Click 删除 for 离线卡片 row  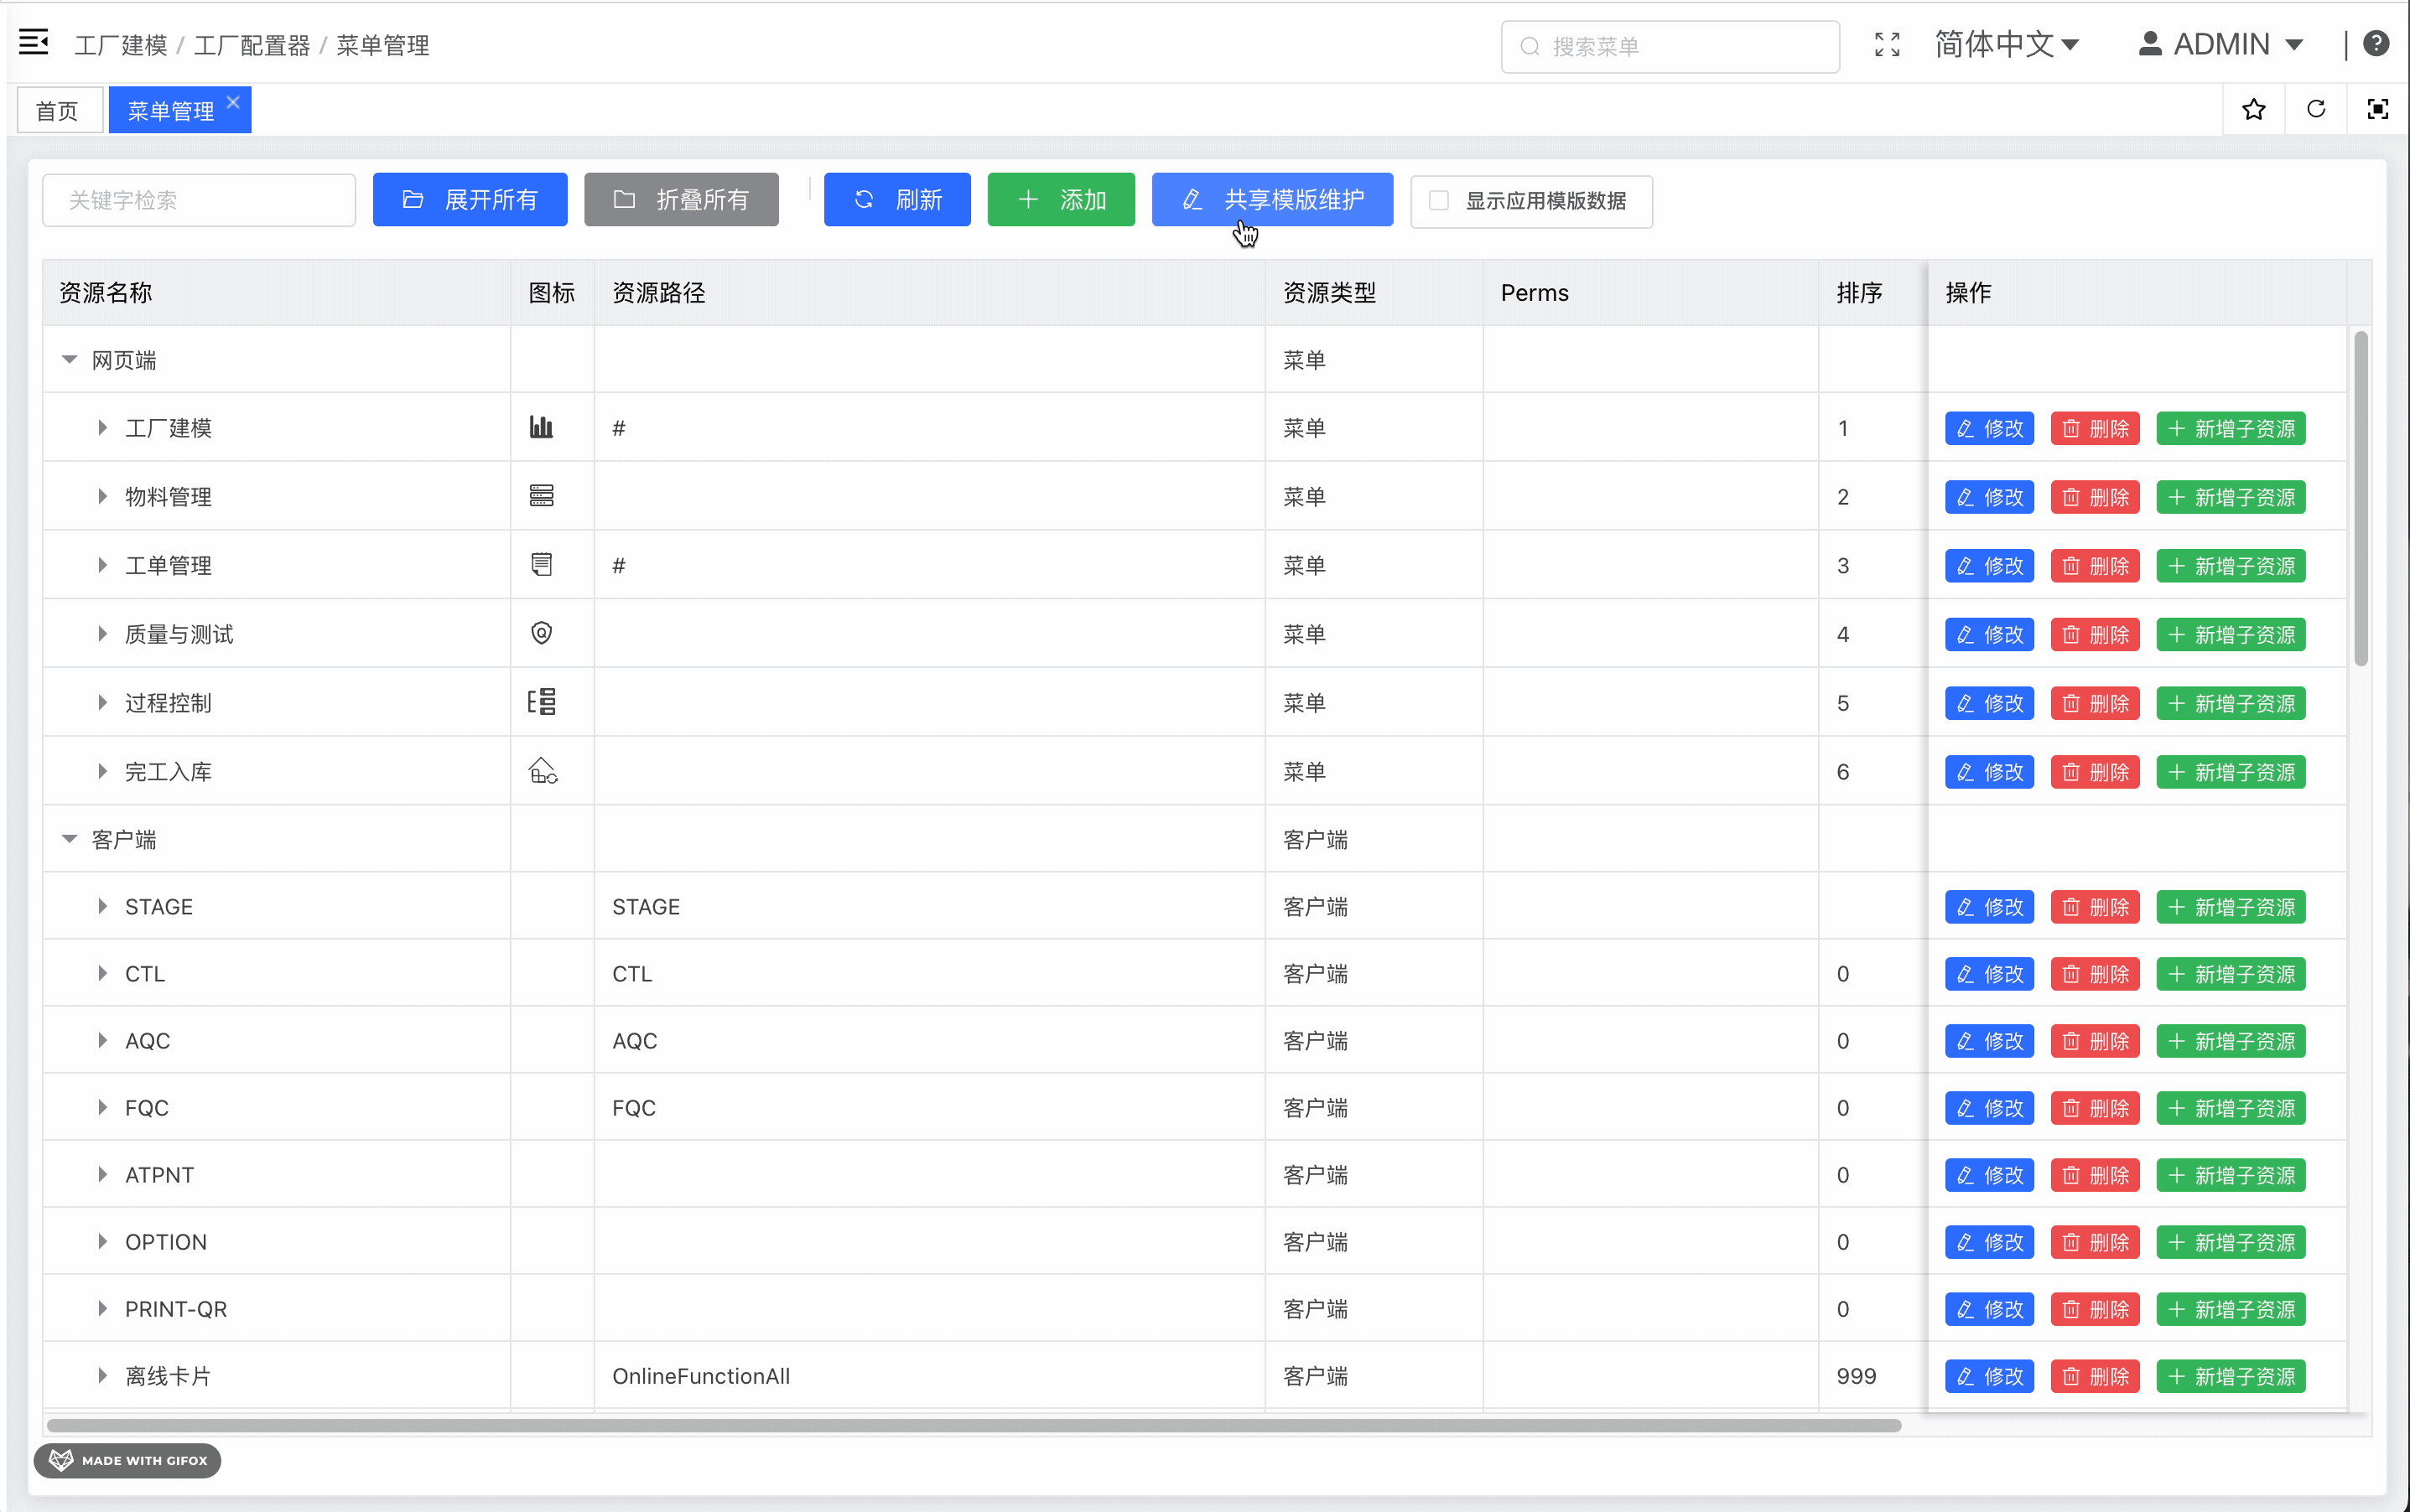tap(2095, 1376)
